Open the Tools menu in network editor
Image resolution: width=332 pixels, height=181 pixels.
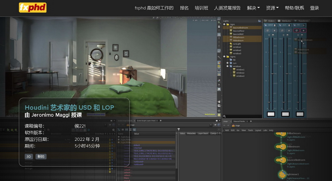coord(250,131)
